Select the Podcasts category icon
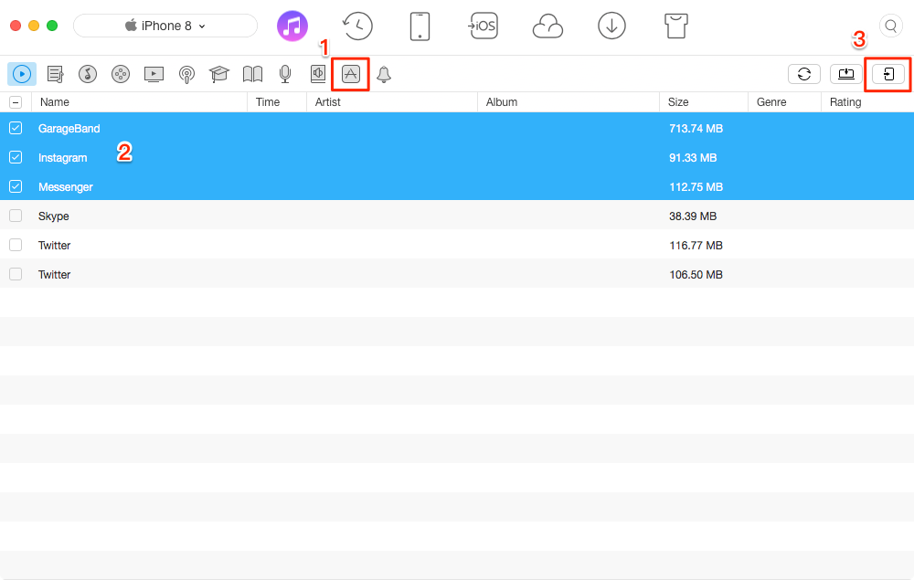The image size is (914, 580). (x=186, y=75)
